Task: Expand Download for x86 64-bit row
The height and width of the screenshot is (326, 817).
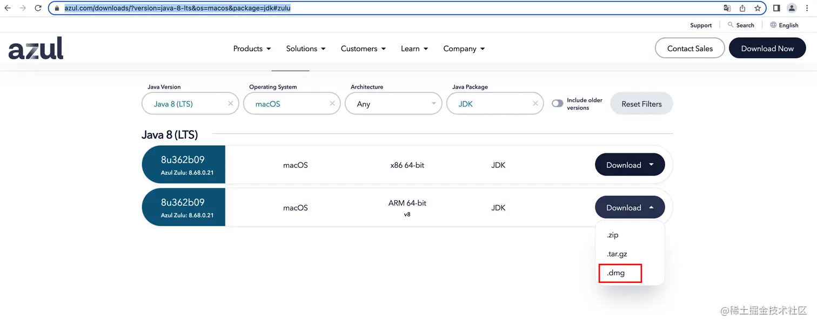Action: pyautogui.click(x=630, y=165)
